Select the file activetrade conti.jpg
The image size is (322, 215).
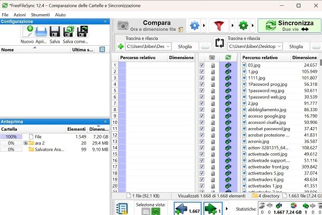click(268, 154)
